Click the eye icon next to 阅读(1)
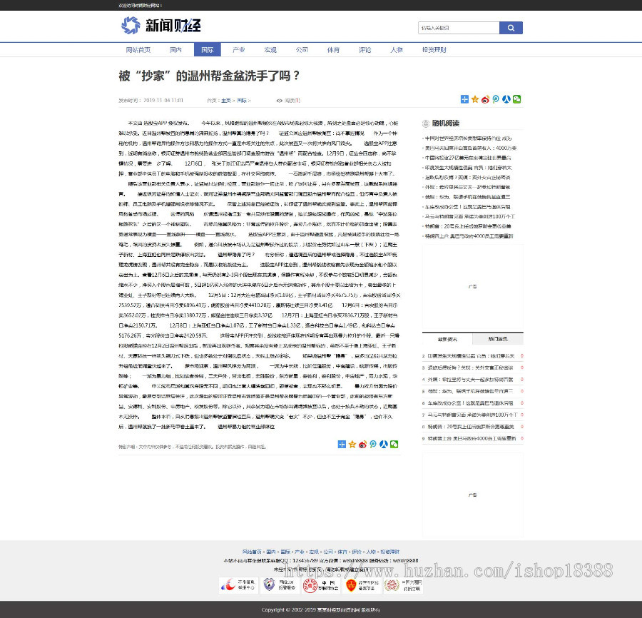642x618 pixels. point(279,101)
